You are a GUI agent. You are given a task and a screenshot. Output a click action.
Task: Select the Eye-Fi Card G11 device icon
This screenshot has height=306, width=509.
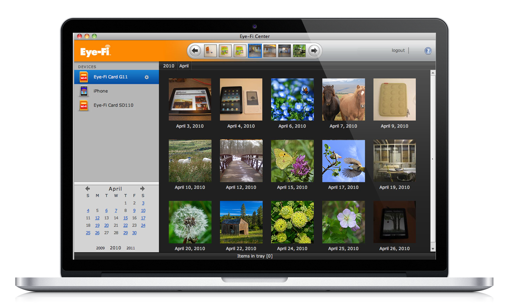pos(84,77)
